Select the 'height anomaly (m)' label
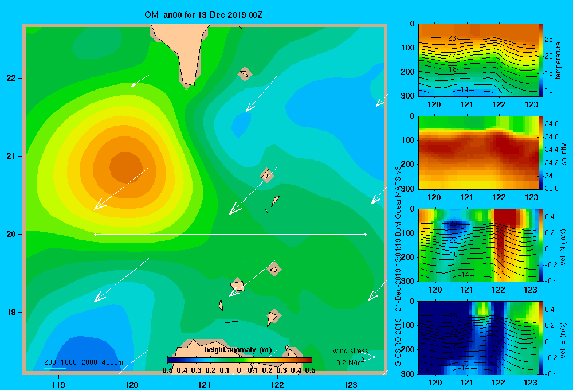 pos(238,350)
